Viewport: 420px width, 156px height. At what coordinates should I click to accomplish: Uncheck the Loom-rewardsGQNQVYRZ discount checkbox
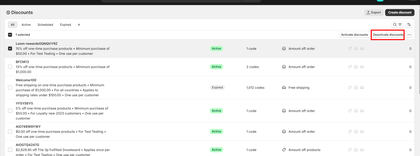point(10,48)
